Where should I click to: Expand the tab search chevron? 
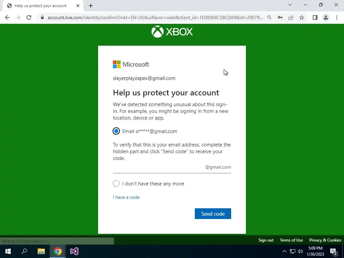tap(290, 5)
